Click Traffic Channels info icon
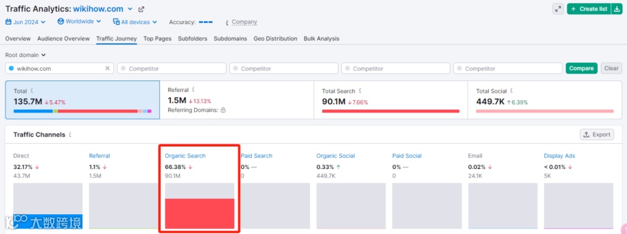 click(x=70, y=135)
